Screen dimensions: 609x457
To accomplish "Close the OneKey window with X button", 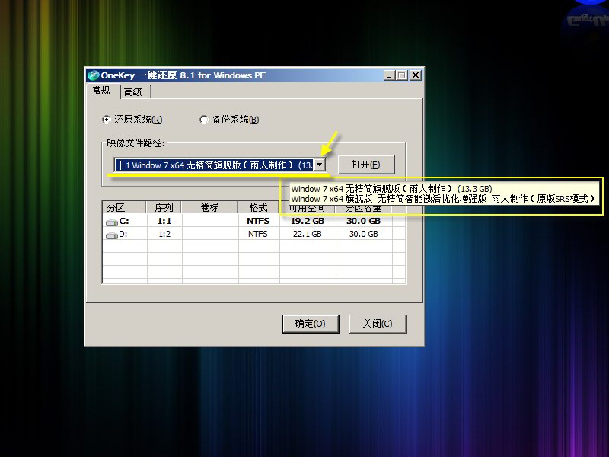I will point(415,75).
